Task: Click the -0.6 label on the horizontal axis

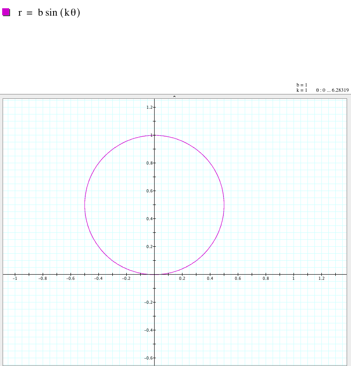Action: point(70,279)
